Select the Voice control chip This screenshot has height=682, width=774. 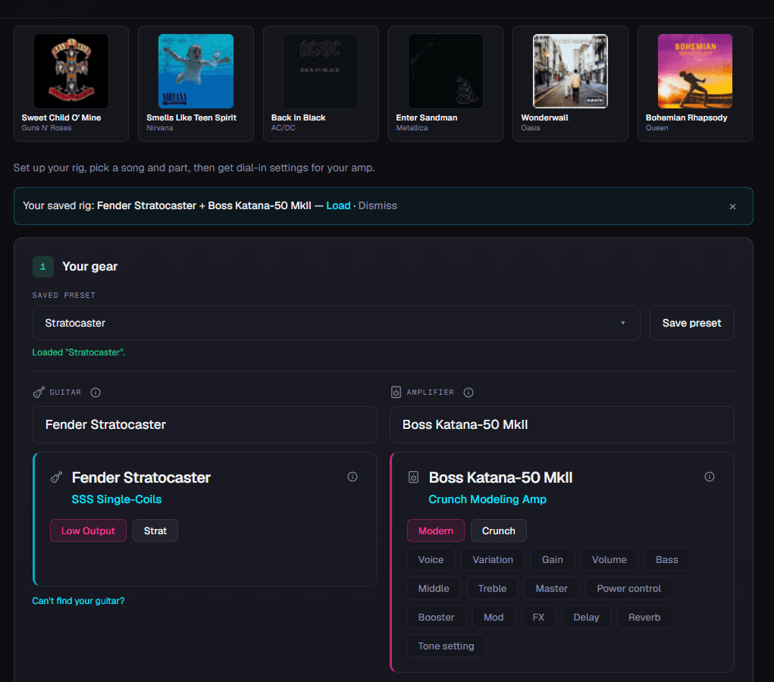click(x=431, y=559)
